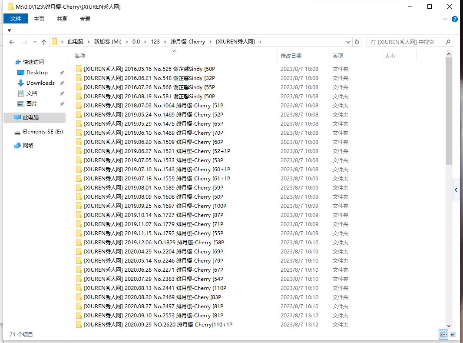The image size is (463, 343).
Task: Select the Elements SE (E:) drive
Action: pyautogui.click(x=43, y=132)
